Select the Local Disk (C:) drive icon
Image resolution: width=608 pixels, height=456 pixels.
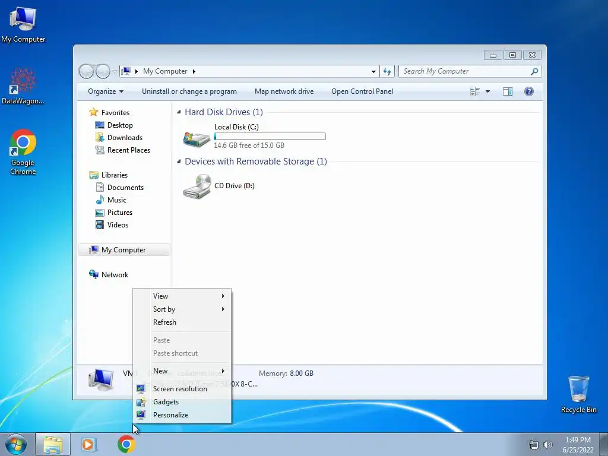point(197,139)
